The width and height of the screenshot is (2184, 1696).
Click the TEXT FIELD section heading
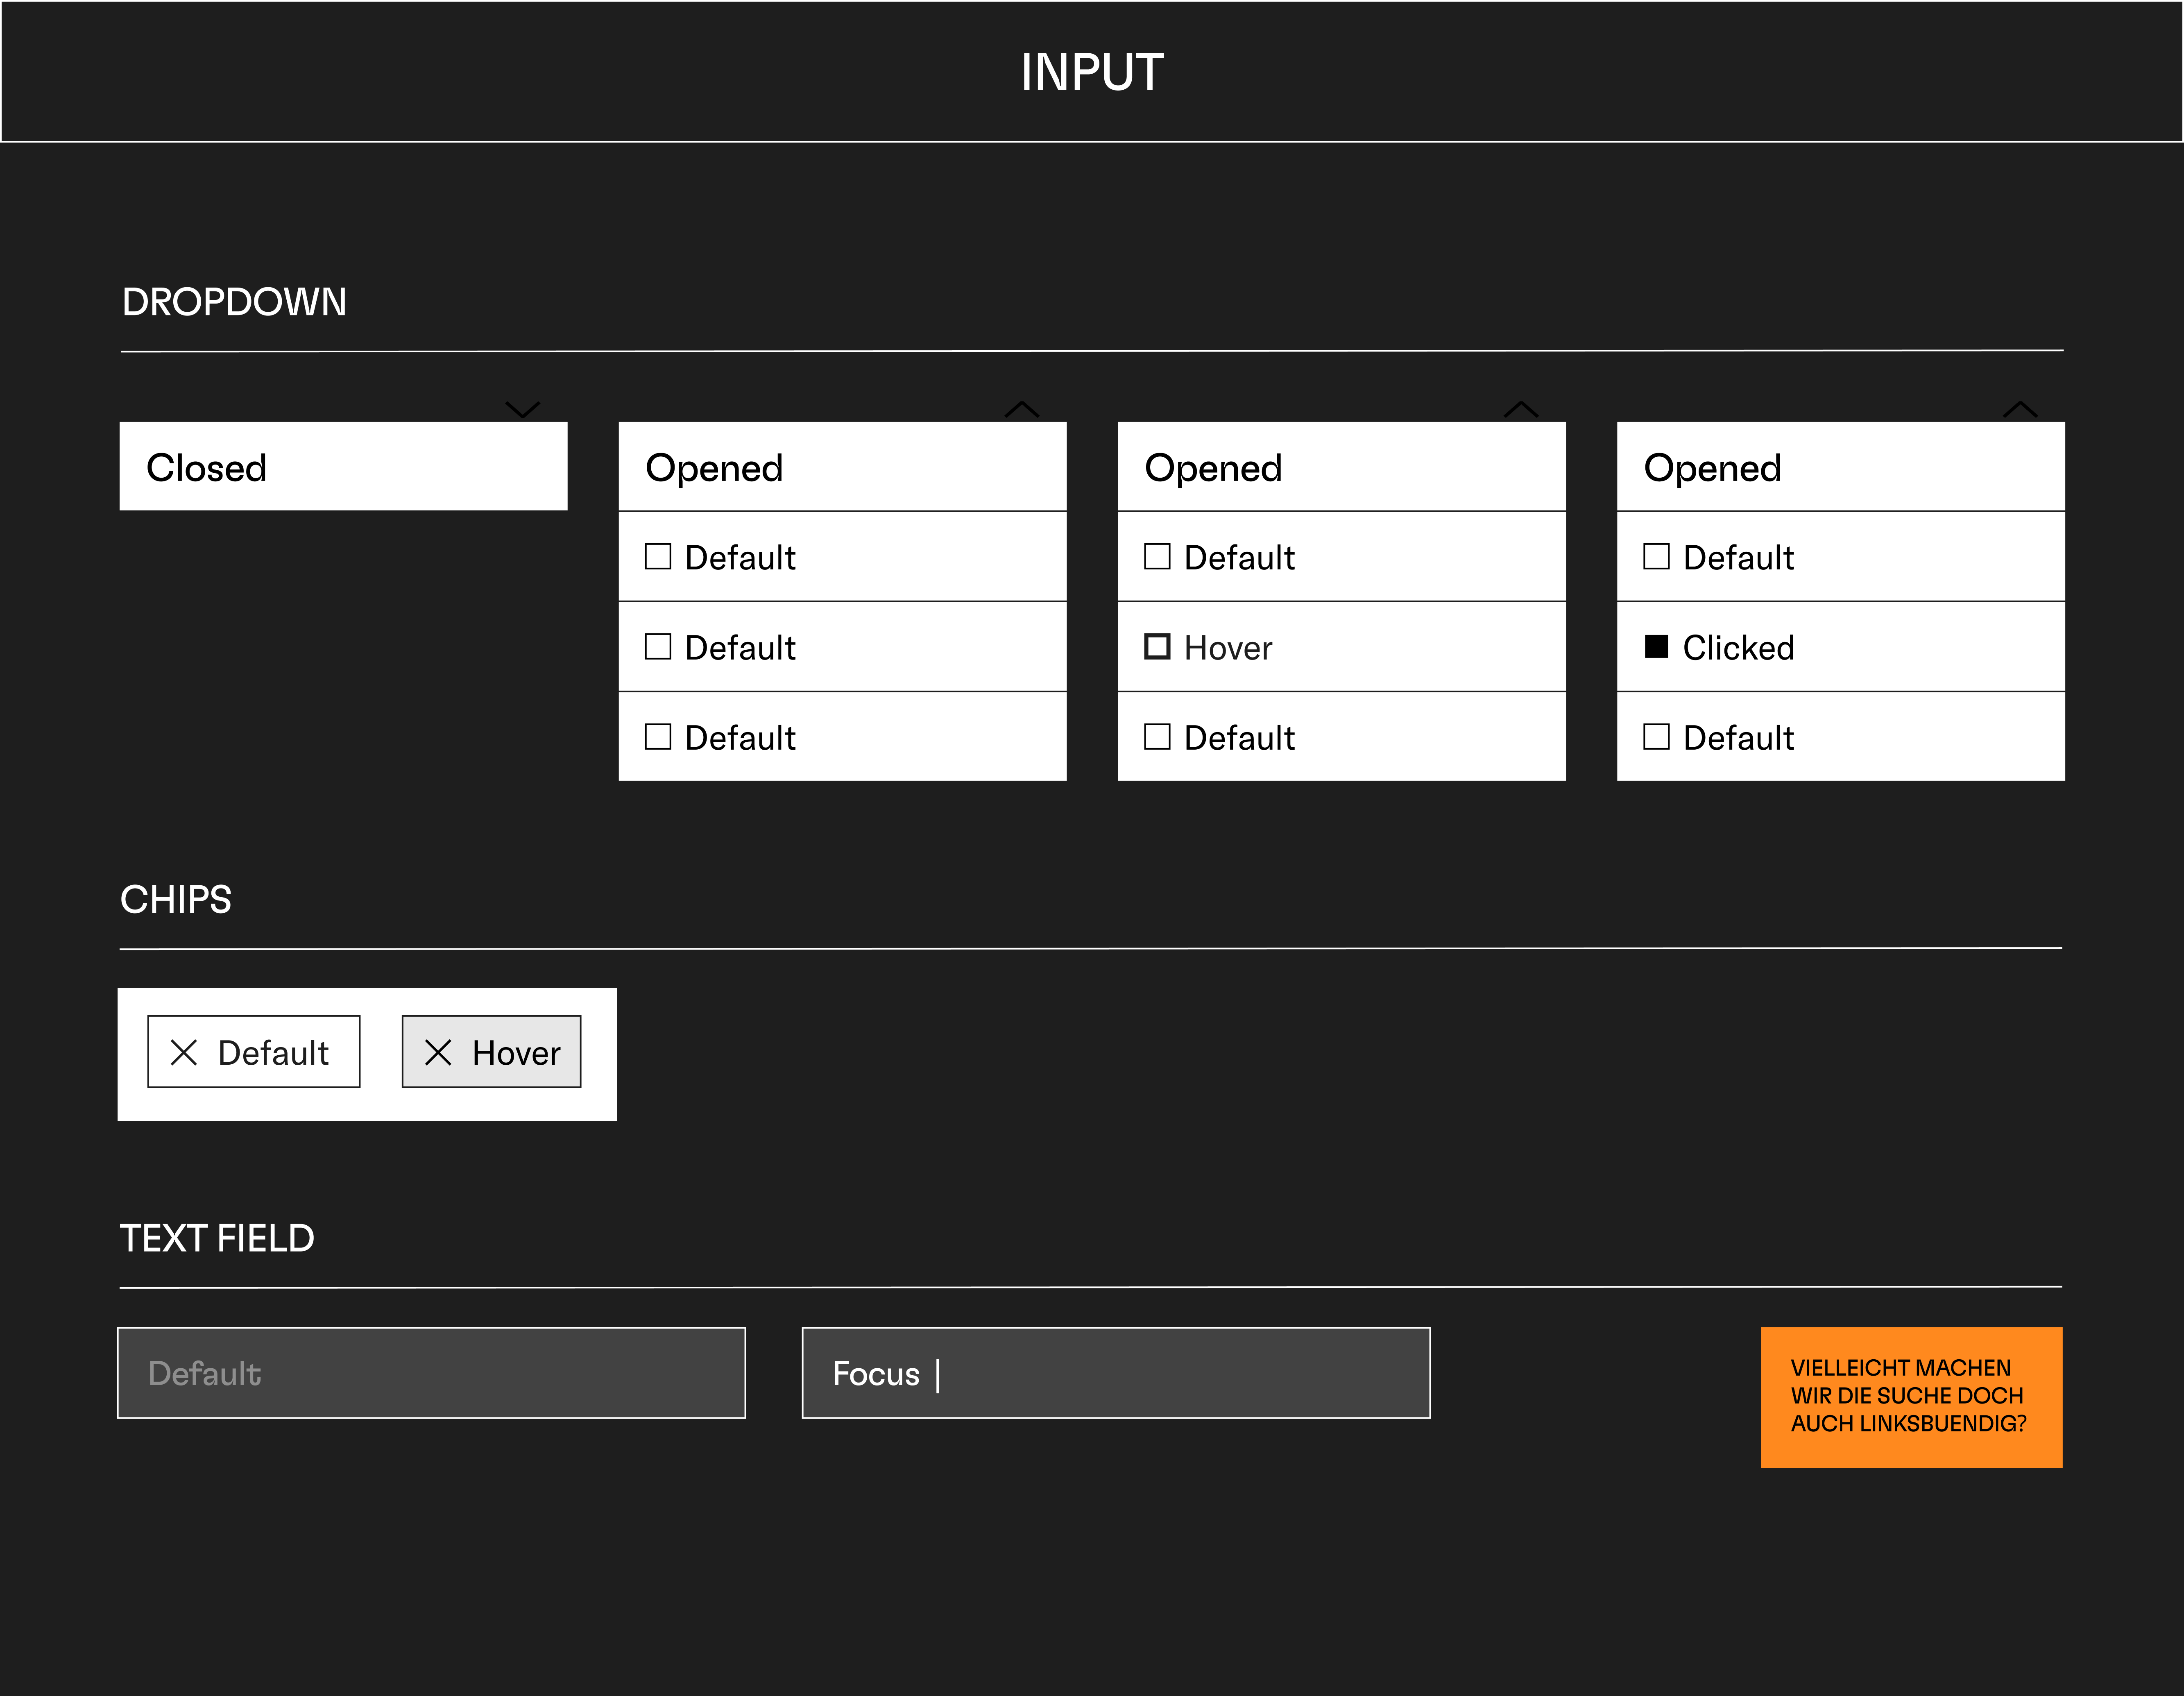[x=217, y=1238]
